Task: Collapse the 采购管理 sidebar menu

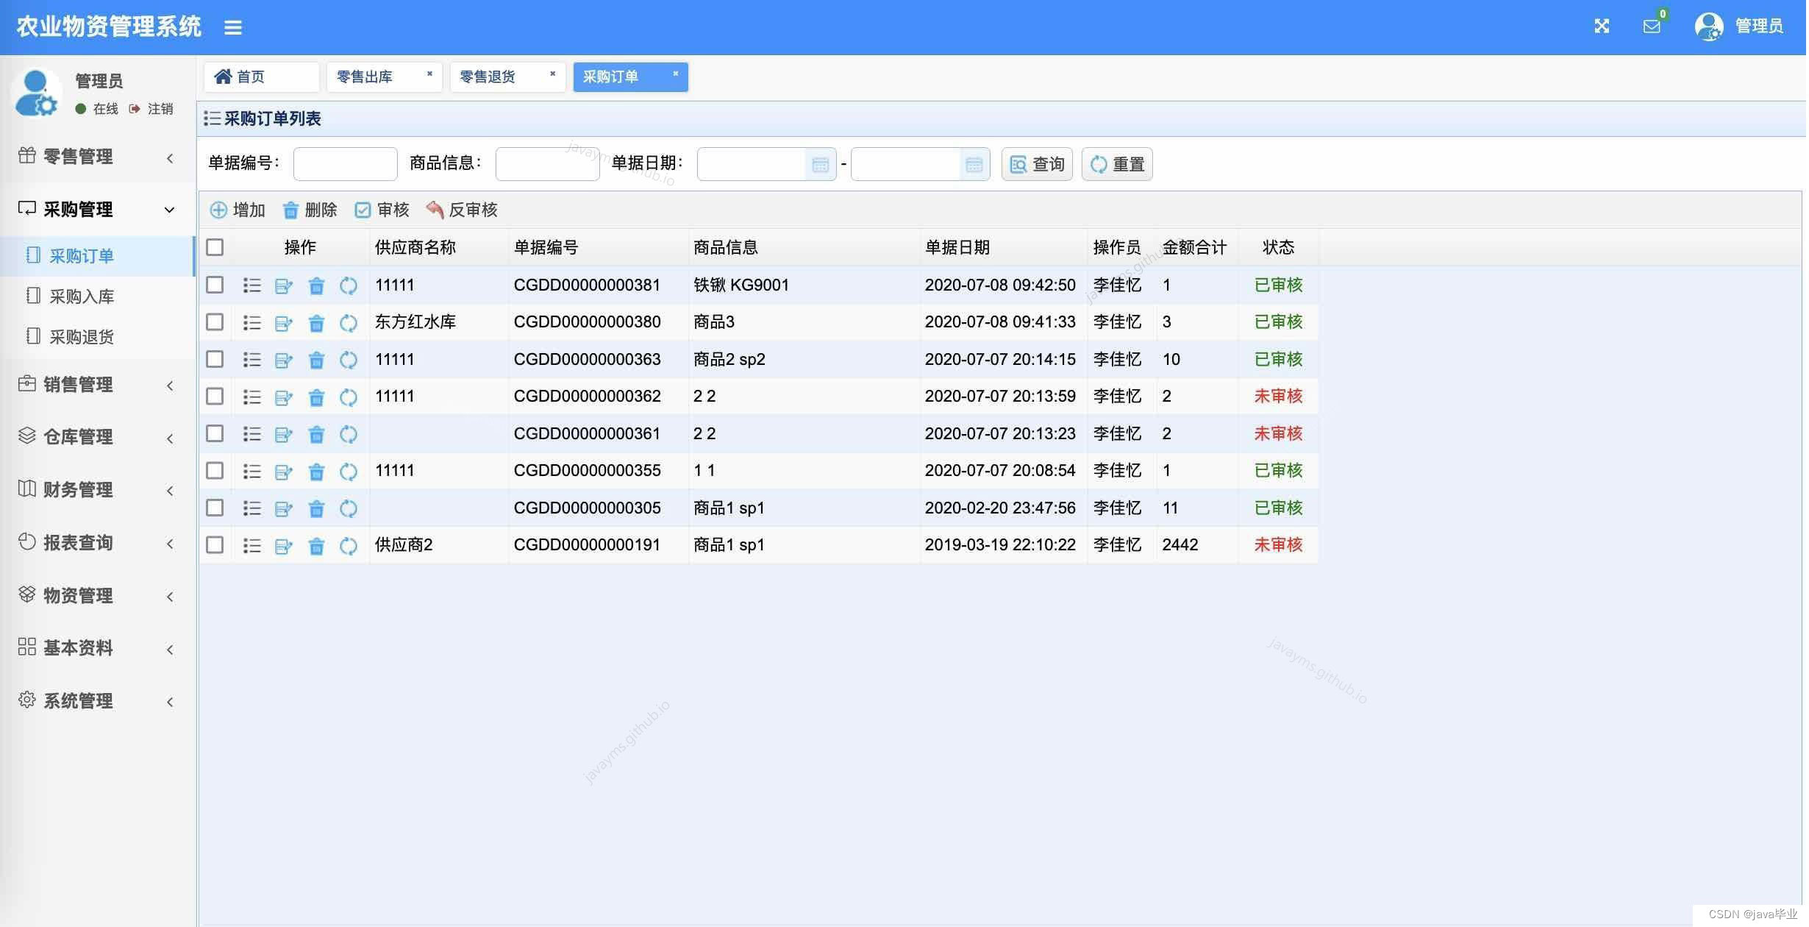Action: click(x=97, y=210)
